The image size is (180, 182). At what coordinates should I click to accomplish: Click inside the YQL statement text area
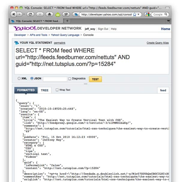[x=91, y=60]
